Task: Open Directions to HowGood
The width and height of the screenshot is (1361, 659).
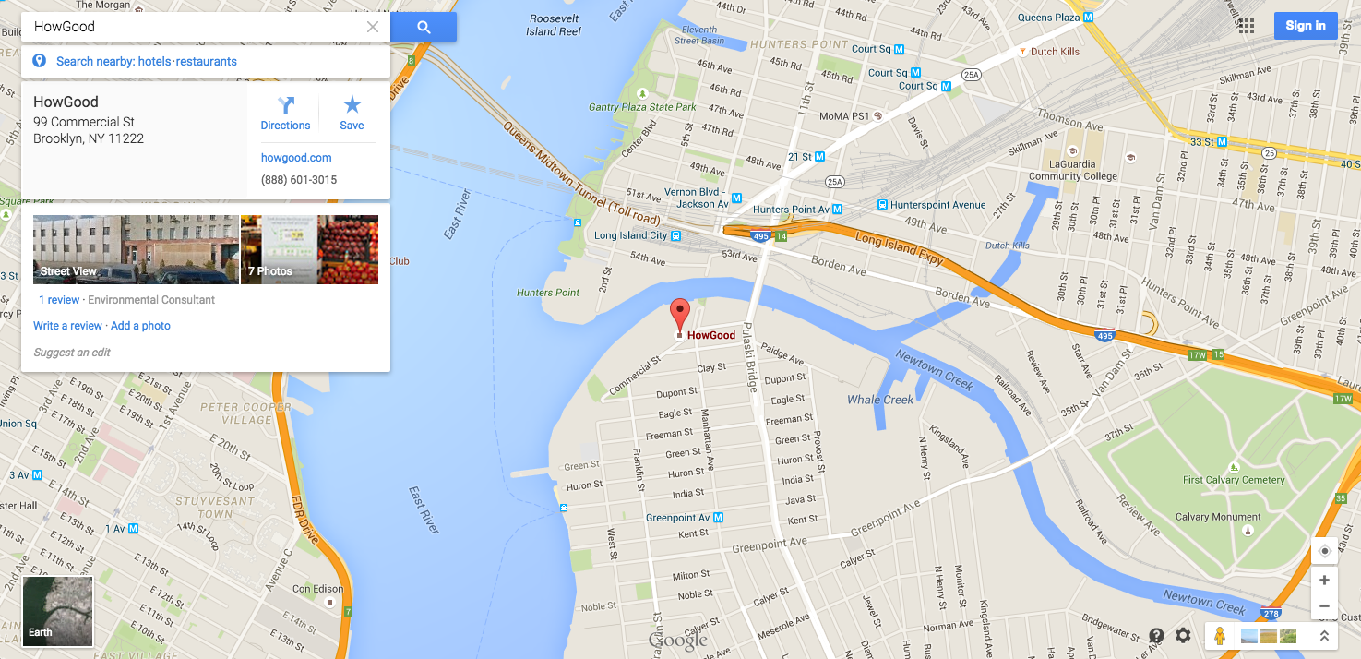Action: click(285, 114)
